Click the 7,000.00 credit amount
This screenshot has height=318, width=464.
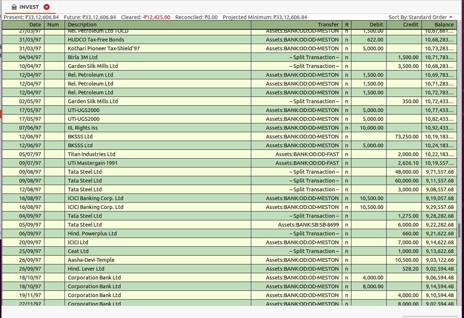point(408,242)
